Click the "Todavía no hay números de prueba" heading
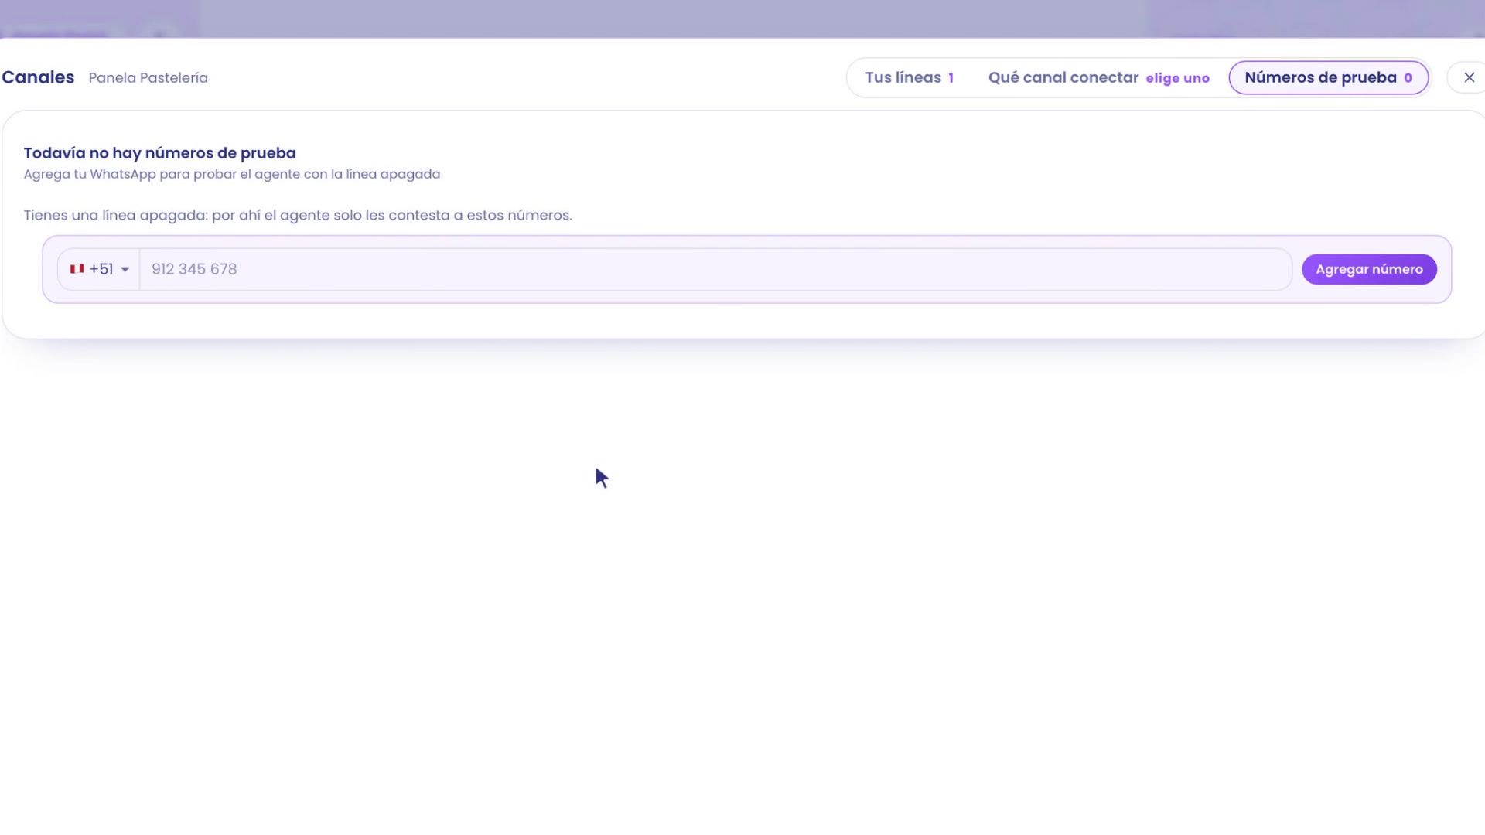Screen dimensions: 1485x835 (x=159, y=153)
